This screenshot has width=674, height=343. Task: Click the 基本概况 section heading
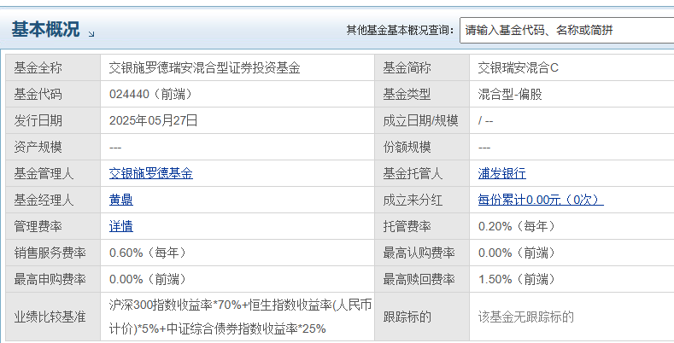click(x=45, y=30)
